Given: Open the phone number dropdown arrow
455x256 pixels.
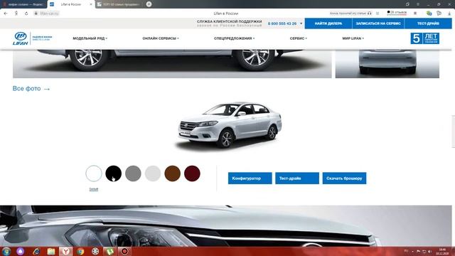Looking at the screenshot, I should (301, 23).
